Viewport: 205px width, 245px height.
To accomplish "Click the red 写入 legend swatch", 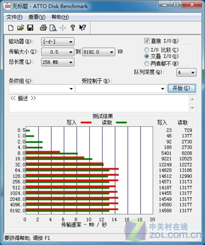I will pyautogui.click(x=86, y=122).
